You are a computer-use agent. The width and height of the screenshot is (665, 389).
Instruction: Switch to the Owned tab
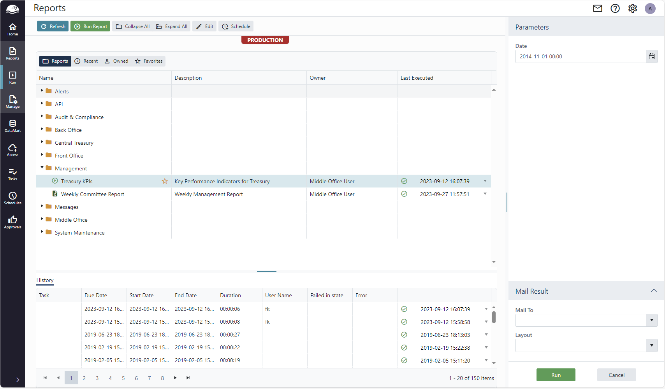[x=116, y=61]
